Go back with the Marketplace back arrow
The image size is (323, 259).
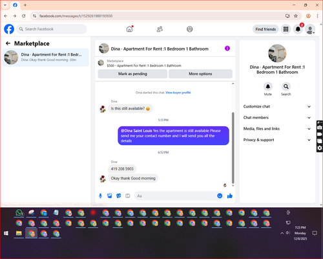8,43
